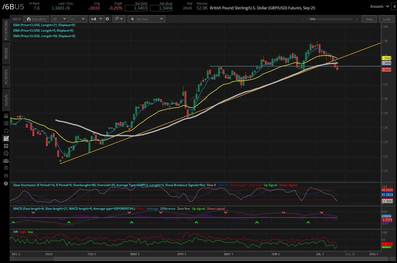
Task: Click the red 1.3403 last price tag
Action: pos(386,70)
